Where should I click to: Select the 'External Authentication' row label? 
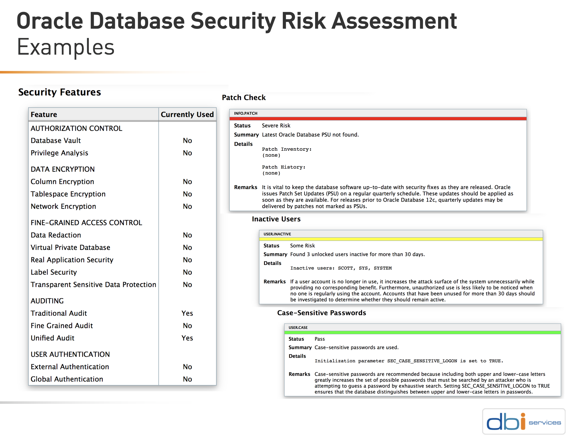point(70,367)
